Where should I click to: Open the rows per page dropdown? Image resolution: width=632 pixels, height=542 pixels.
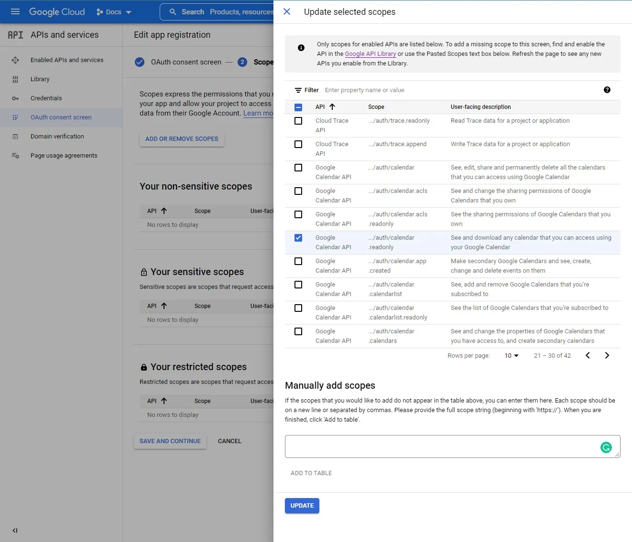(x=511, y=356)
